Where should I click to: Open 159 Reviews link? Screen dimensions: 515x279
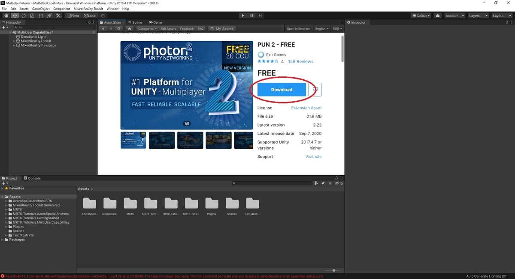pos(300,61)
